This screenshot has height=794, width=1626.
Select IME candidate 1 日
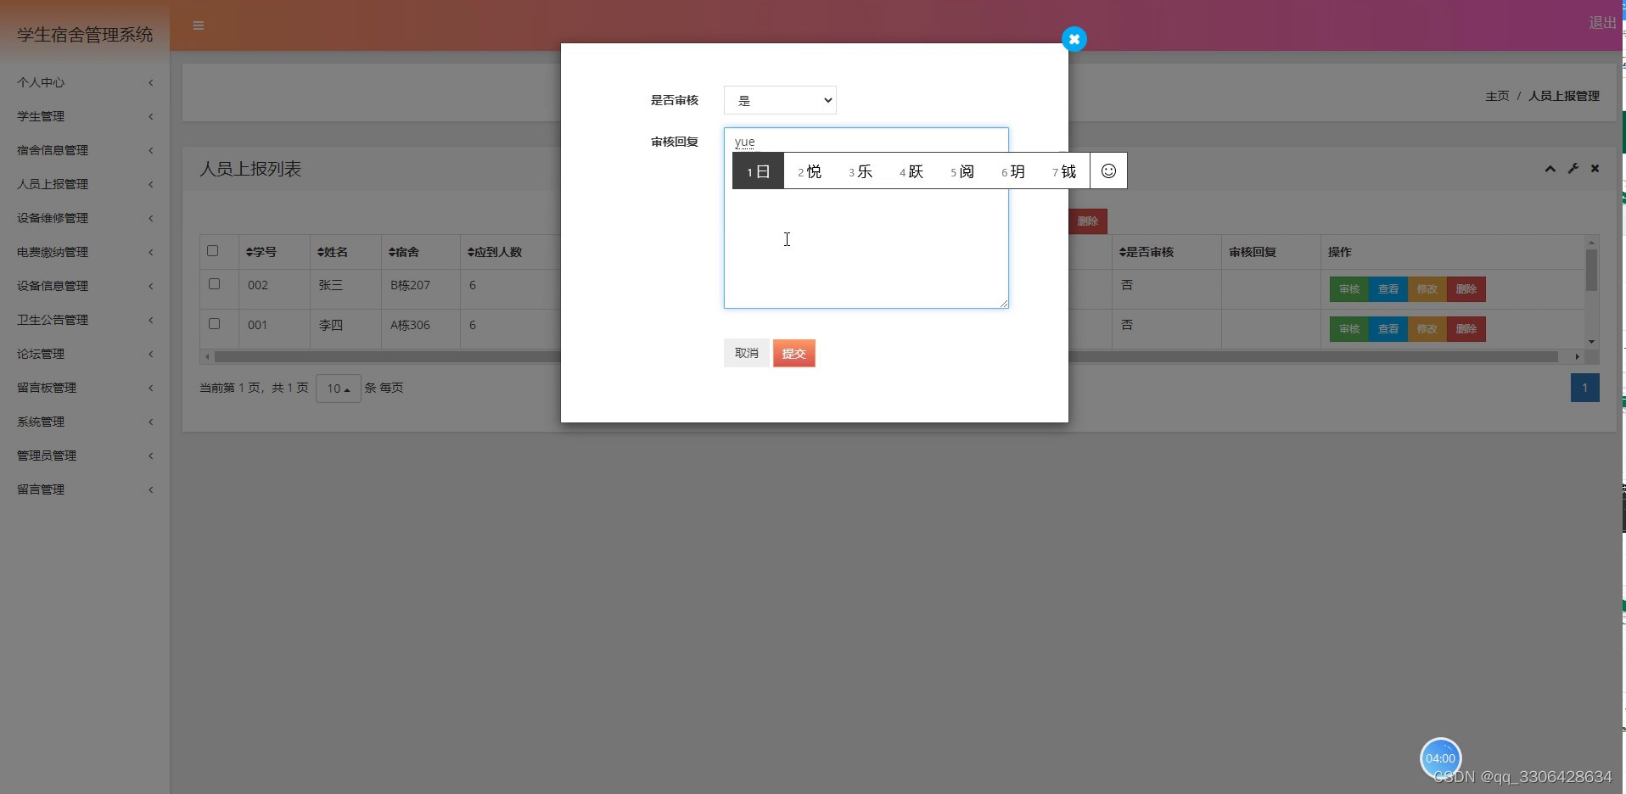[758, 171]
